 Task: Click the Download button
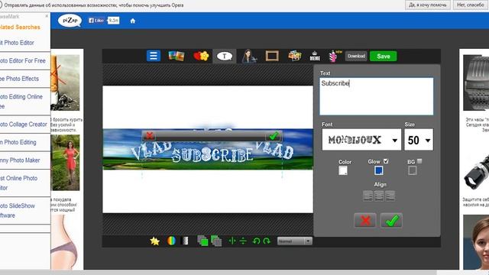(356, 56)
